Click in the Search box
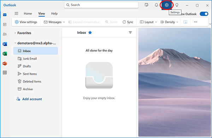 click(x=101, y=5)
